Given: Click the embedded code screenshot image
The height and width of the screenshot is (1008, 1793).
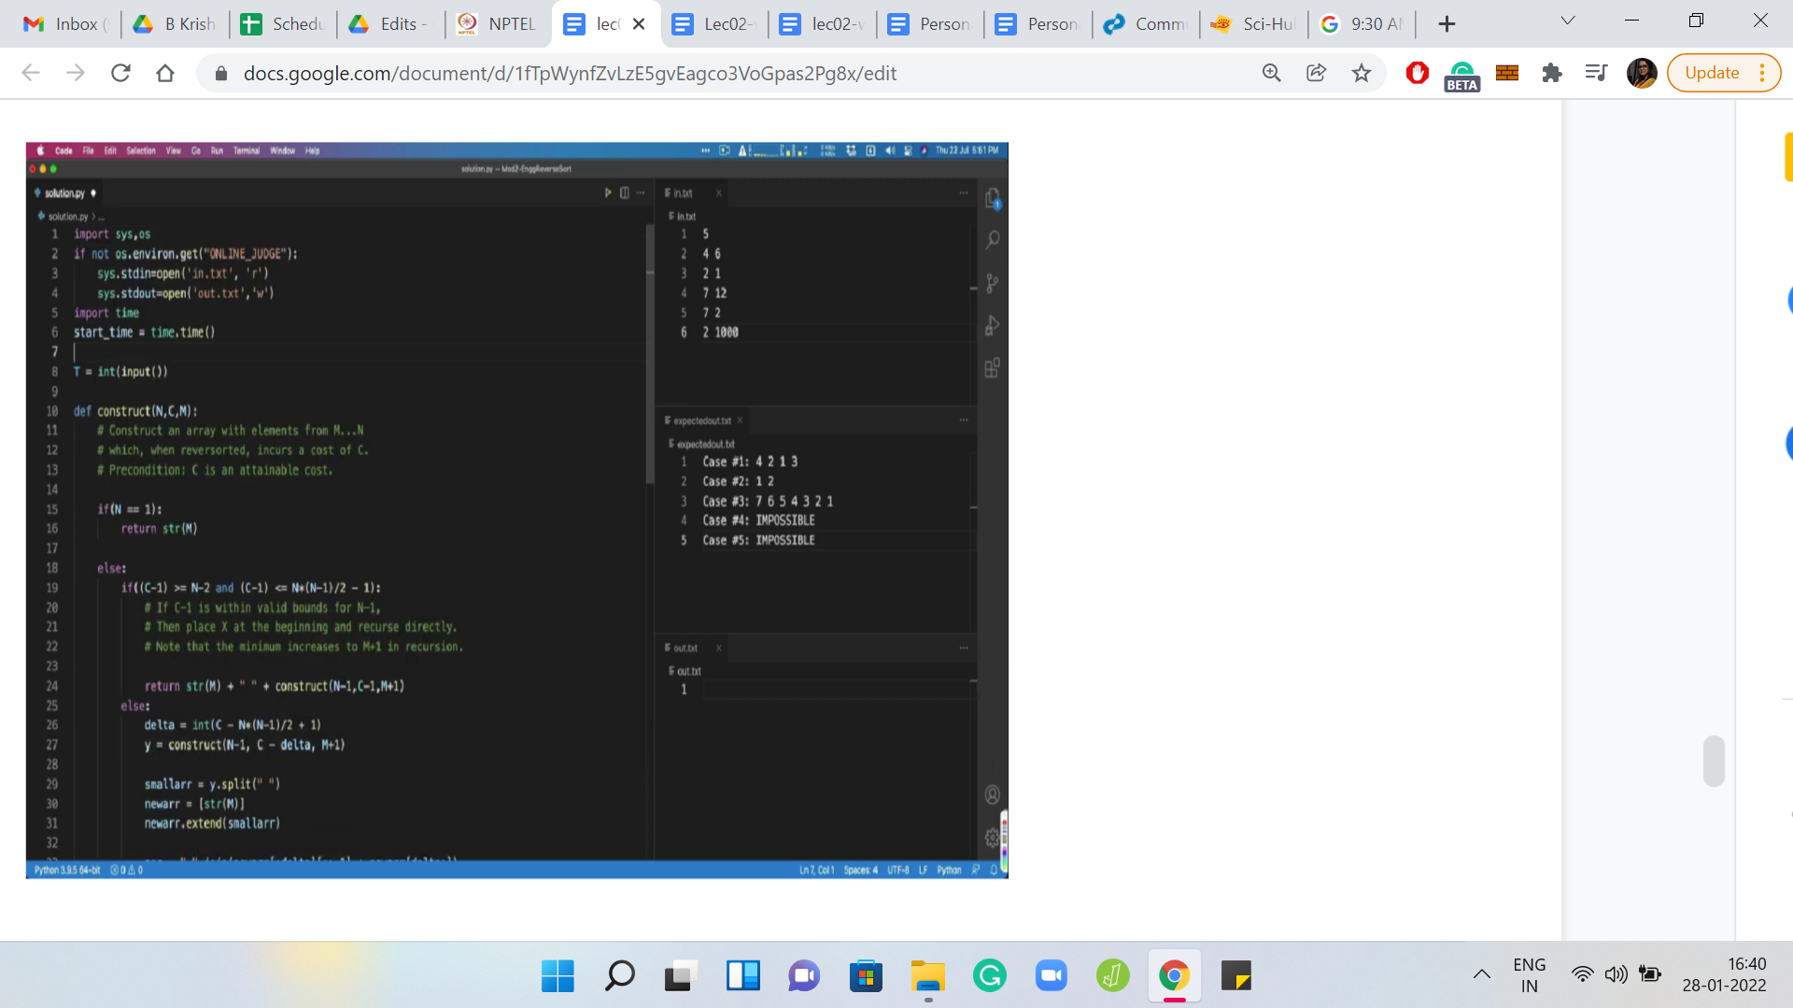Looking at the screenshot, I should (516, 510).
